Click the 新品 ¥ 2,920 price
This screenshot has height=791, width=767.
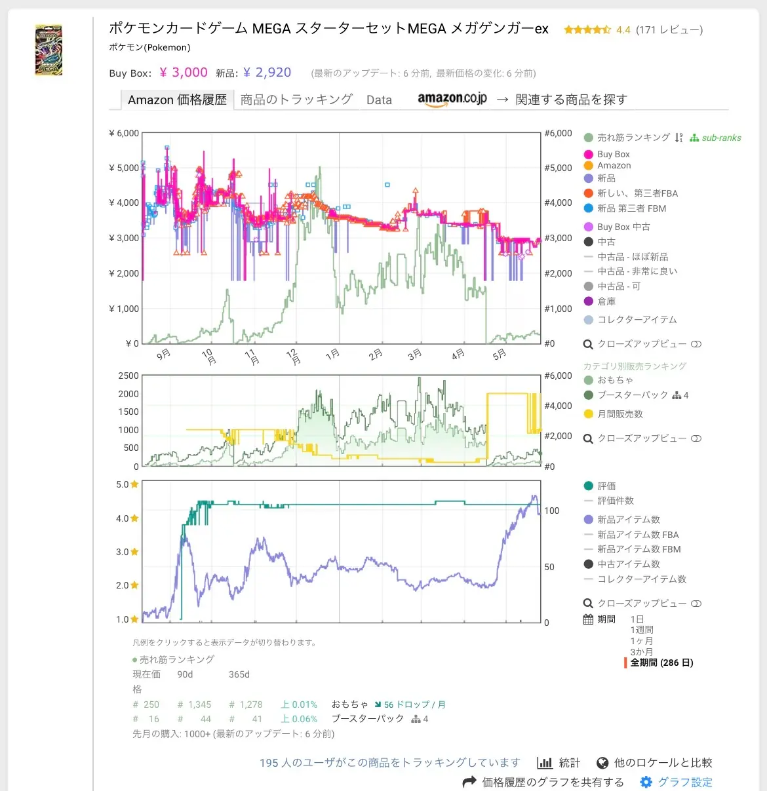(x=267, y=73)
